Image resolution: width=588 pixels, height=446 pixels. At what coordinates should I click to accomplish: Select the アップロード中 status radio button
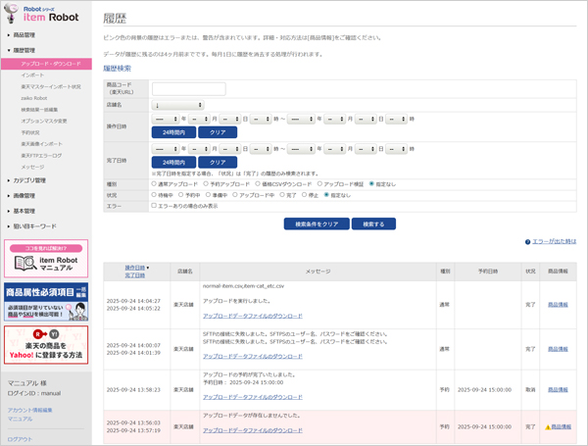[x=235, y=195]
